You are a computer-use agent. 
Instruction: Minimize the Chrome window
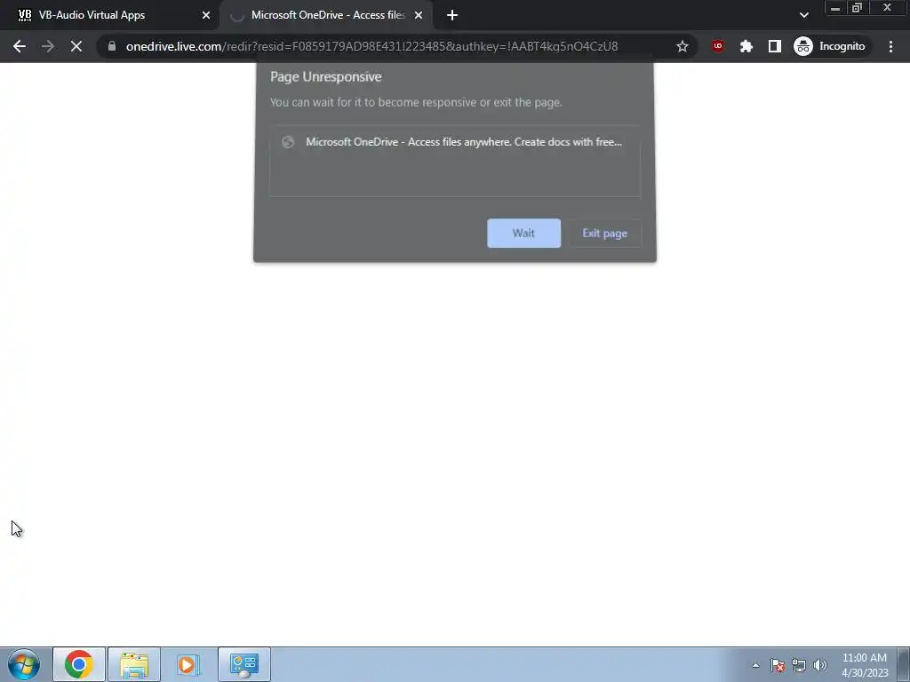click(x=835, y=8)
